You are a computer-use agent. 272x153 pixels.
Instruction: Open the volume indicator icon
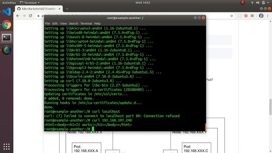258,3
